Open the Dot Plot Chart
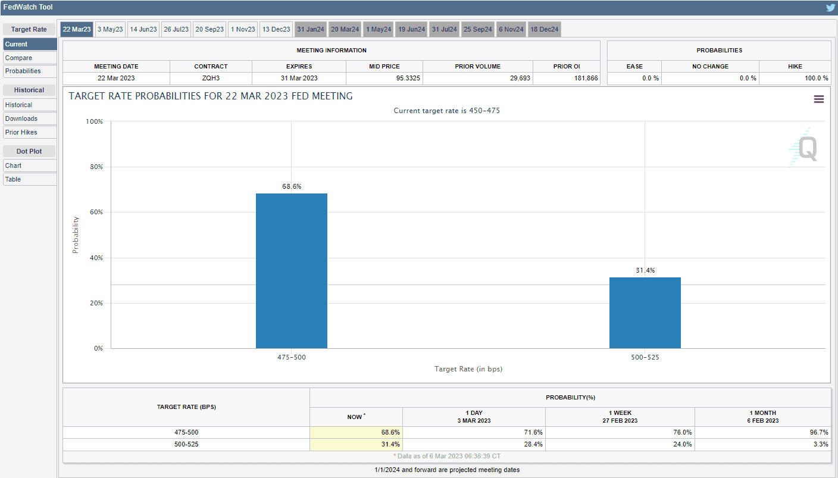 [x=30, y=165]
